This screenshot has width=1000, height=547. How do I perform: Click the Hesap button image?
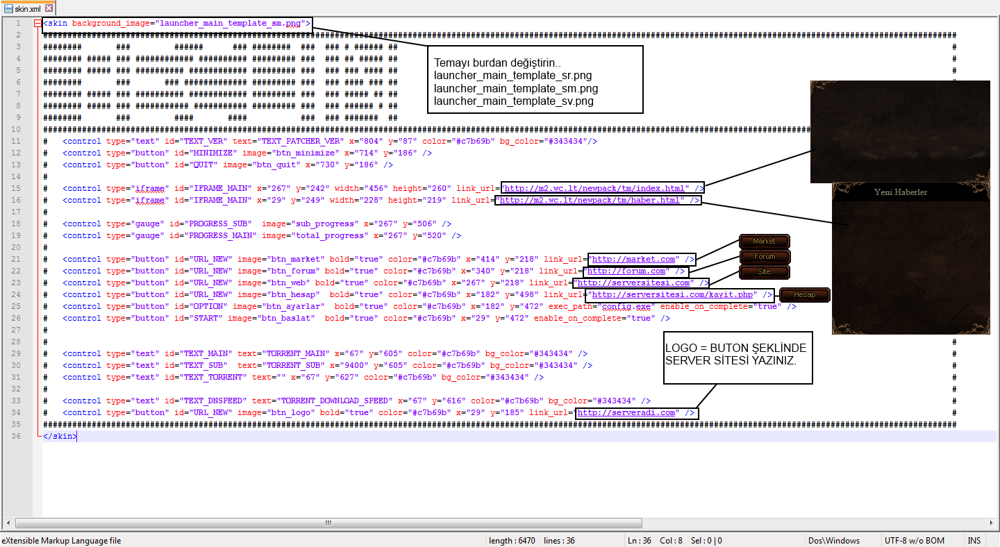[x=804, y=294]
